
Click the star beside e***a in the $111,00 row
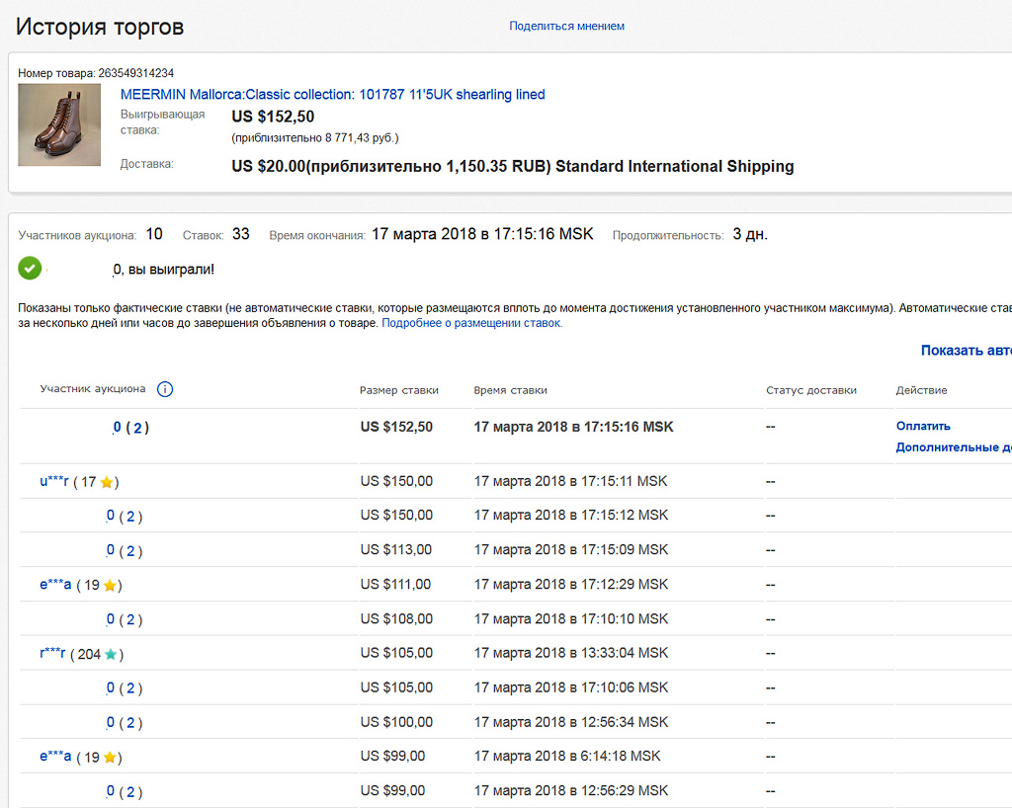pyautogui.click(x=110, y=586)
